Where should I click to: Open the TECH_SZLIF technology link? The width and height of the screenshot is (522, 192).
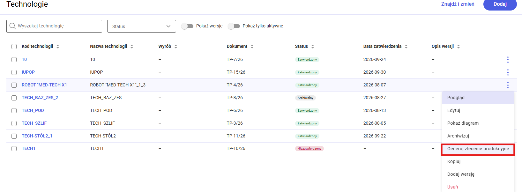(x=34, y=123)
